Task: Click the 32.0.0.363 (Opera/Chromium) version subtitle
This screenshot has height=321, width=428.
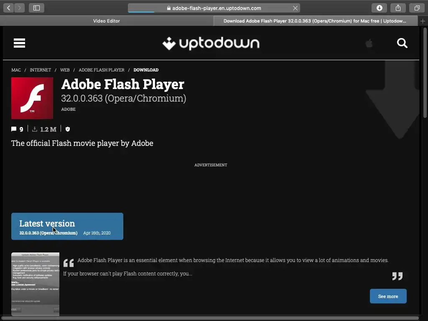Action: pyautogui.click(x=124, y=98)
